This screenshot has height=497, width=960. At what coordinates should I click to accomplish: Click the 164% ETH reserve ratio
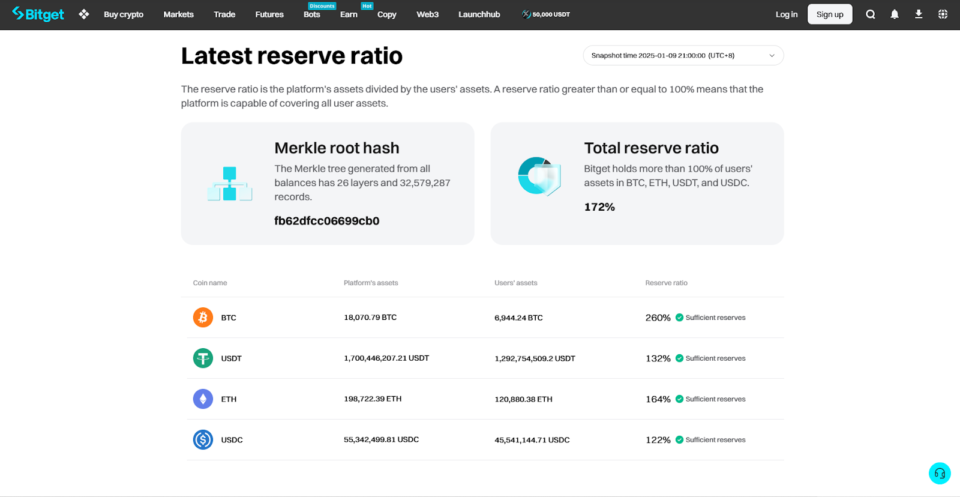point(658,399)
